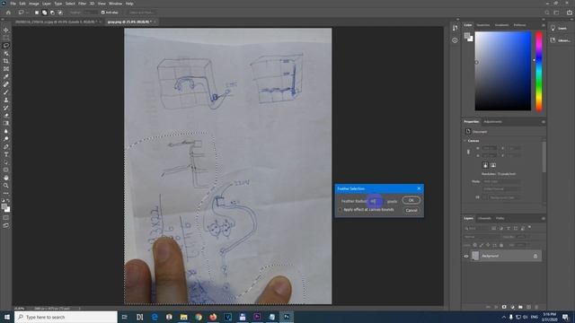Enable portrait canvas orientation

pos(485,165)
